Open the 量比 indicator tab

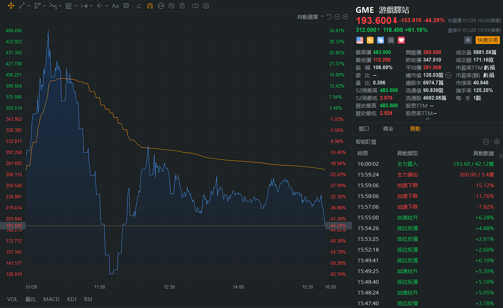(x=30, y=299)
